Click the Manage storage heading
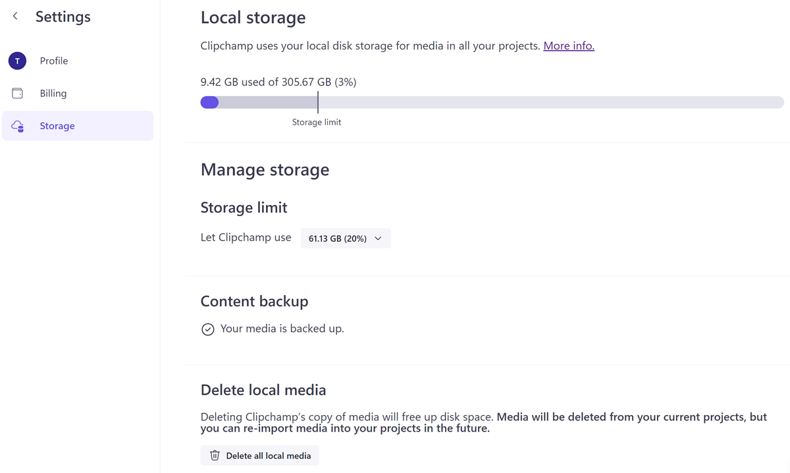 [x=265, y=170]
